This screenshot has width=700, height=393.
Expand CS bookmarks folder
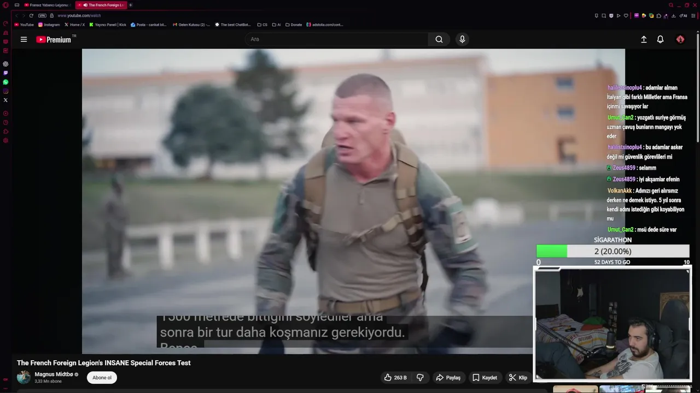pos(262,25)
